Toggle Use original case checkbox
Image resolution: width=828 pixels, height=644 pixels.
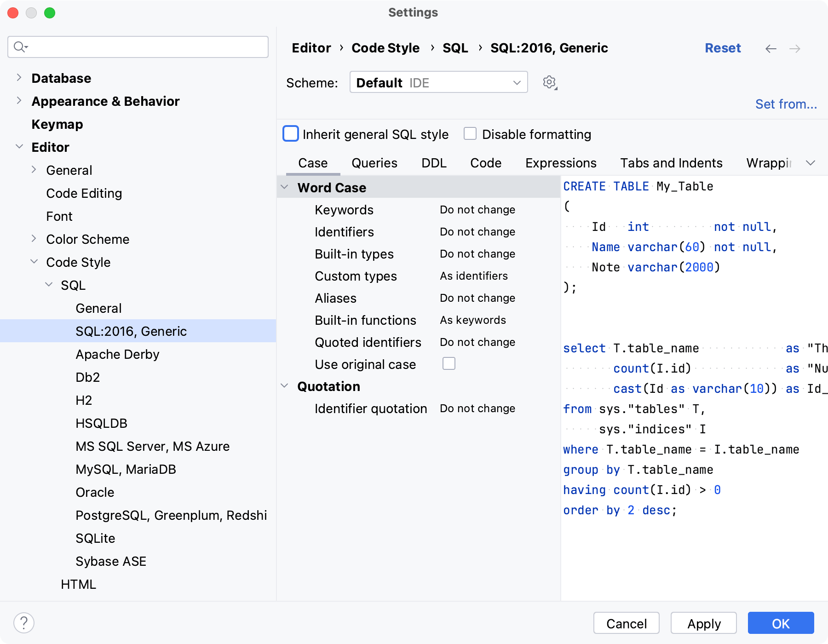coord(448,364)
